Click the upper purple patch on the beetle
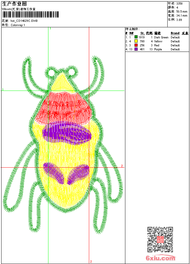Image resolution: width=190 pixels, height=264 pixels. [x=66, y=133]
